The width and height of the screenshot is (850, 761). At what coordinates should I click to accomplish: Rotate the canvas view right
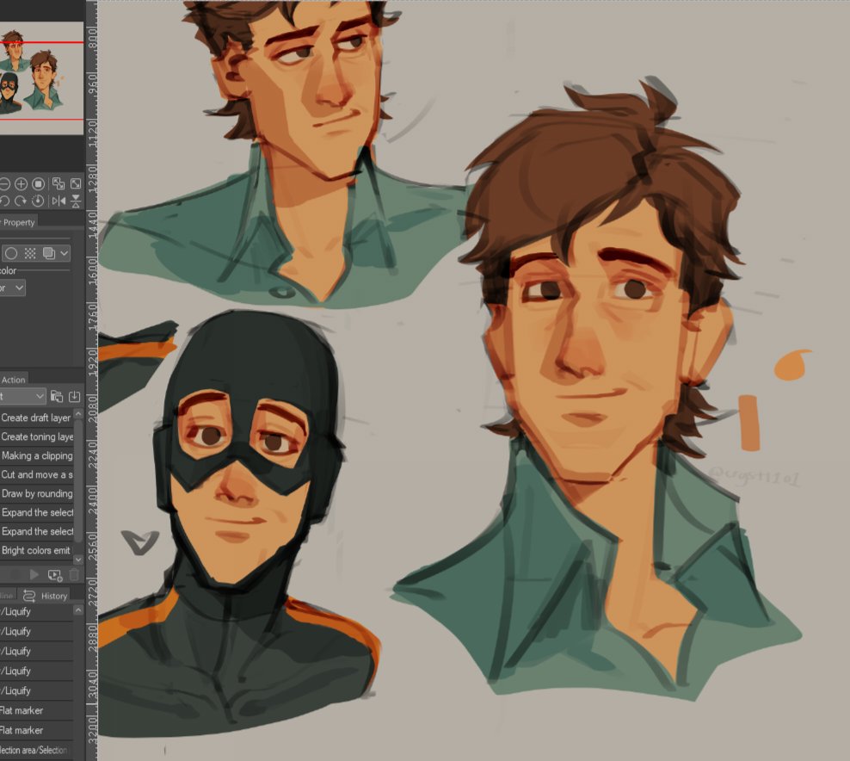21,201
